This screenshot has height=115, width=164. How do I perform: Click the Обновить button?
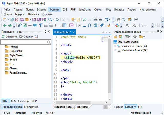(x=9, y=37)
